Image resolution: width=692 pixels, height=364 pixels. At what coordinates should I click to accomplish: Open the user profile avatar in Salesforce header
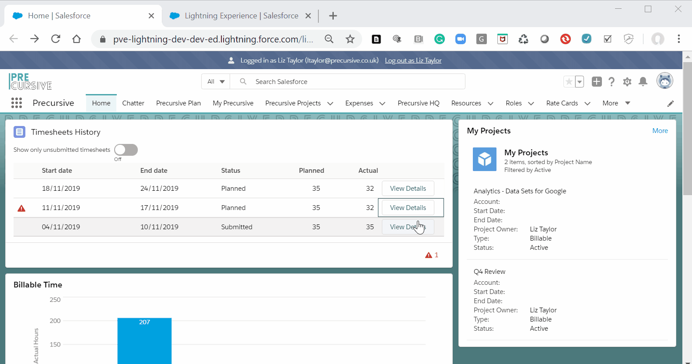[664, 80]
